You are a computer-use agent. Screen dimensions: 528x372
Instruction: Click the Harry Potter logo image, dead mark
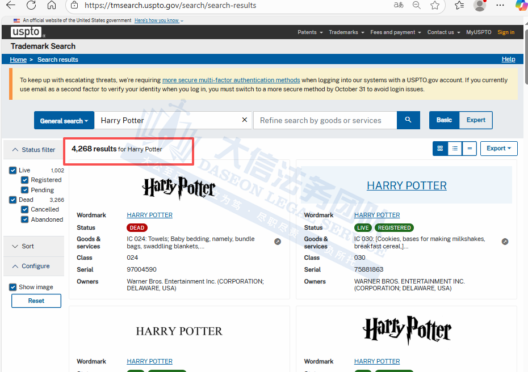pyautogui.click(x=179, y=188)
